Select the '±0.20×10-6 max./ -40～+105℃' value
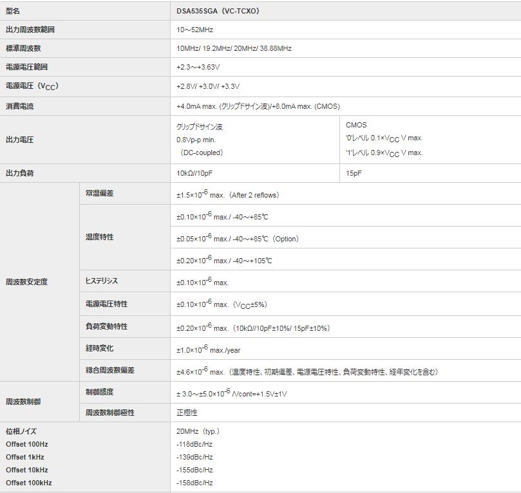The width and height of the screenshot is (521, 493). click(x=224, y=260)
